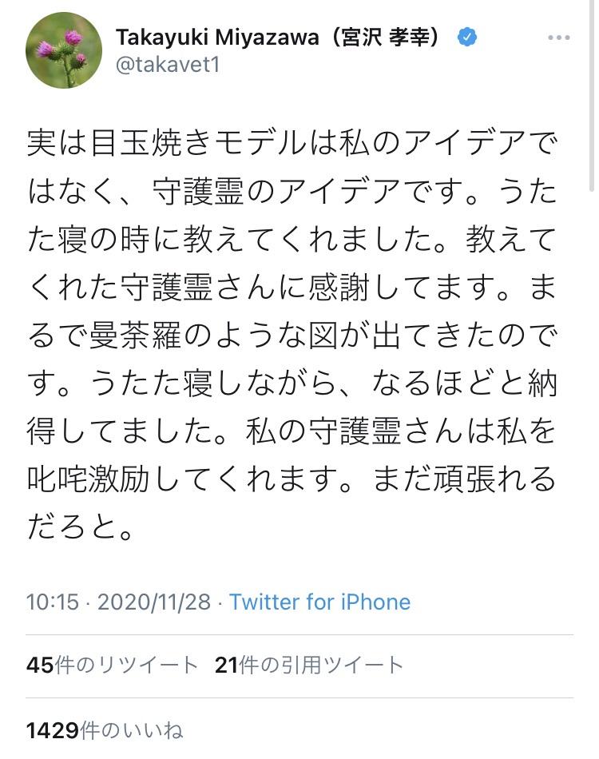Click the word 叱咤激励 in the tweet

click(95, 479)
